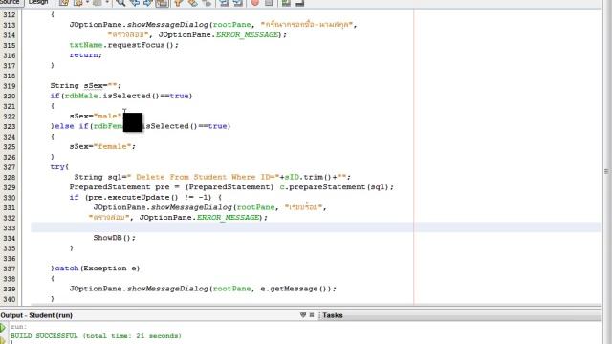The image size is (612, 344).
Task: Click the green Re-run button in Output
Action: pyautogui.click(x=3, y=328)
